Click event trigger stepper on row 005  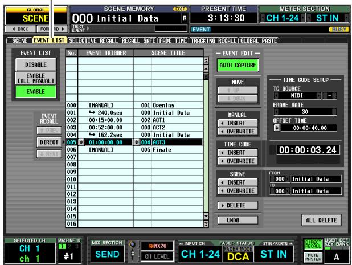(81, 142)
